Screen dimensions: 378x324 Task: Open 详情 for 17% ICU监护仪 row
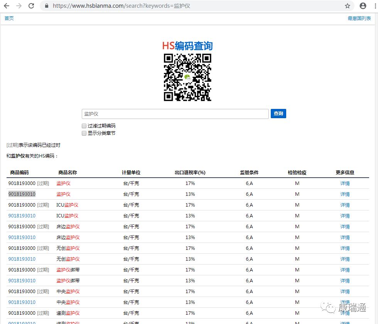(345, 205)
